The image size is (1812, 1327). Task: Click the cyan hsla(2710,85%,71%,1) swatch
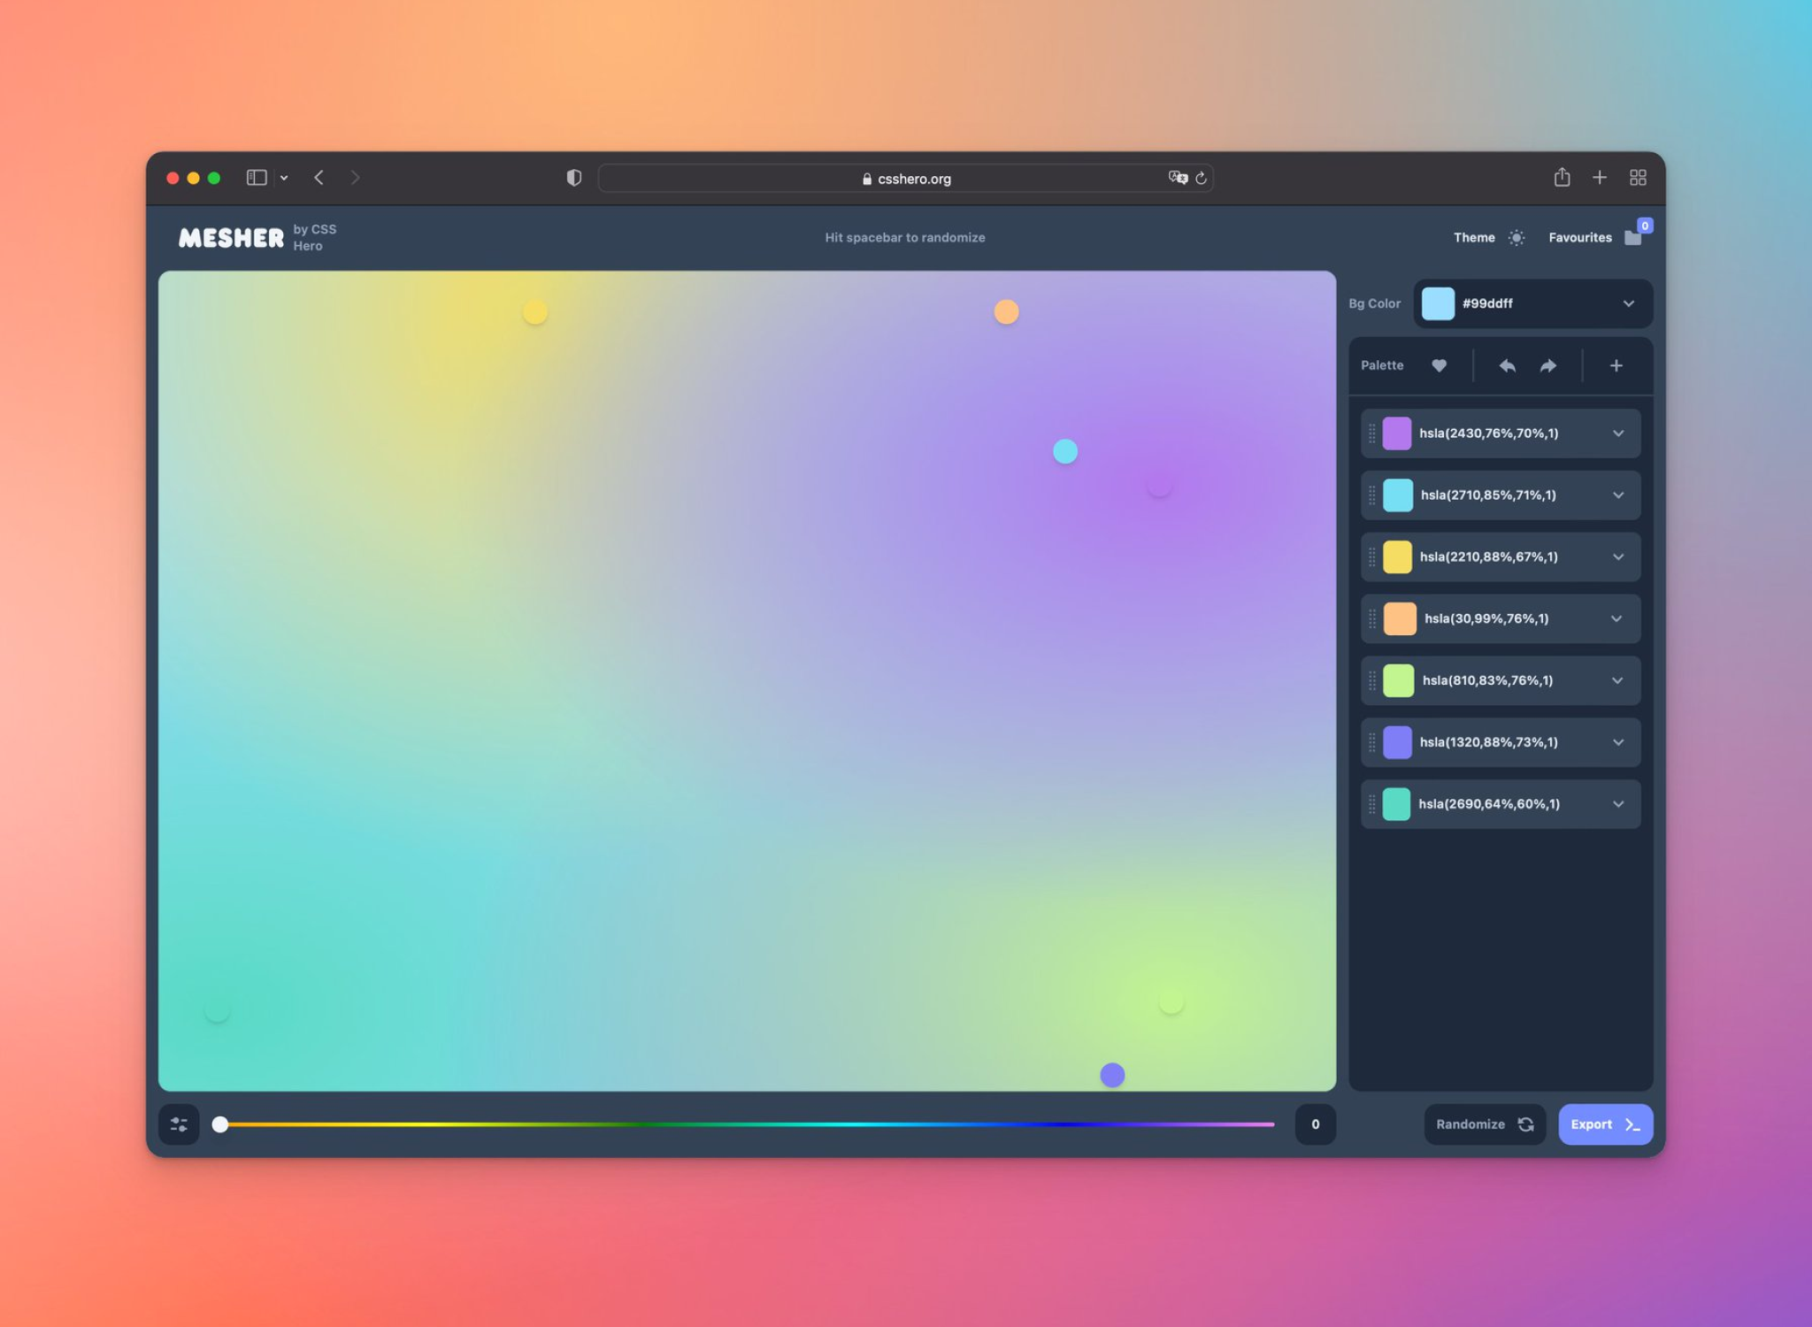(1398, 495)
